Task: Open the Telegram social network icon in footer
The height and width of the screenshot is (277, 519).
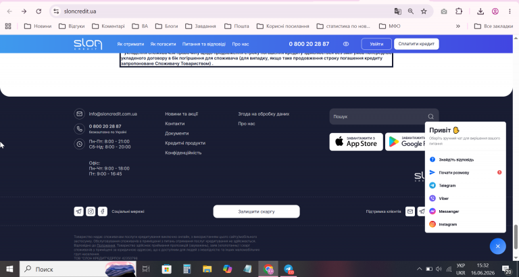Action: [x=79, y=211]
